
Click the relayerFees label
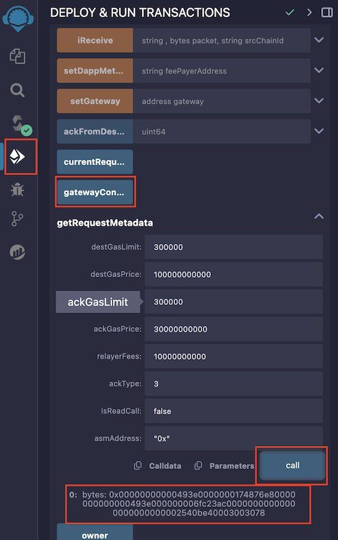[x=119, y=356]
